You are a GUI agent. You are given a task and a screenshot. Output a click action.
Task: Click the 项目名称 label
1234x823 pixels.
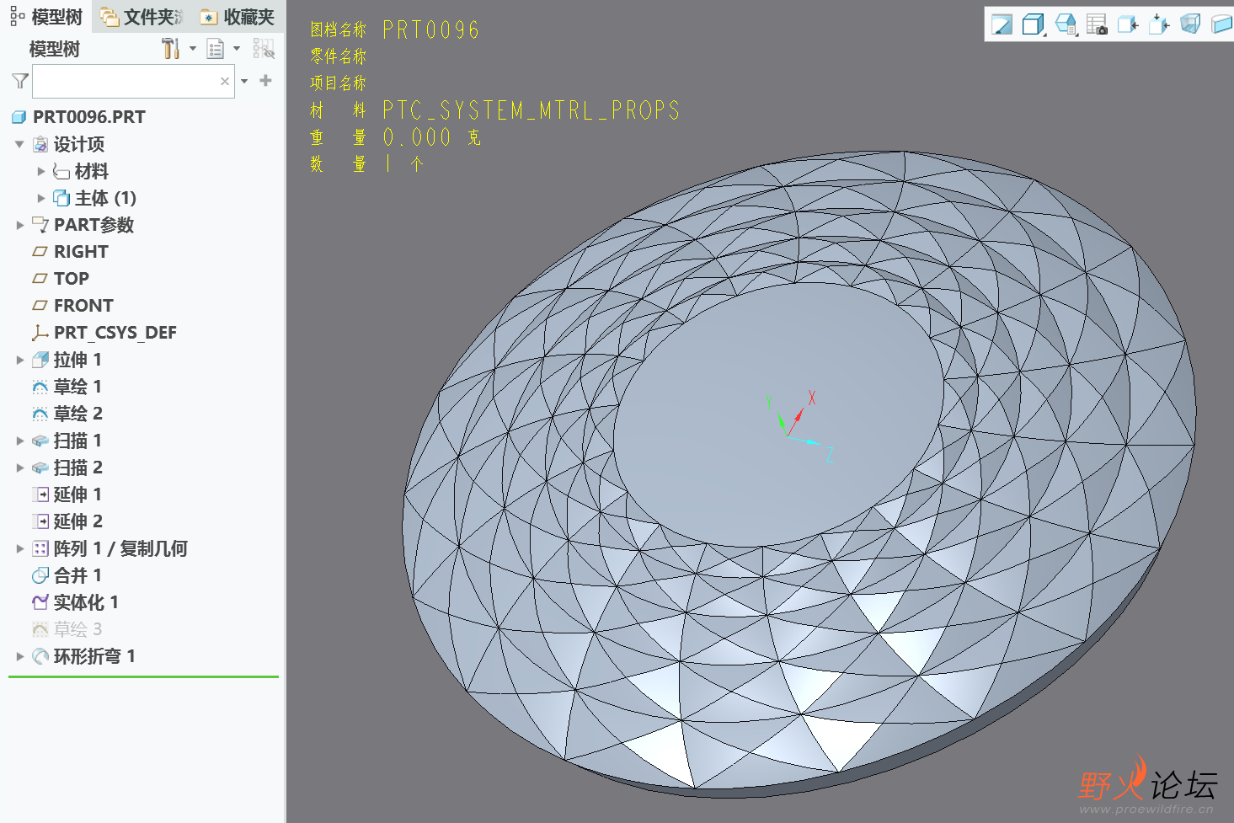[x=338, y=83]
